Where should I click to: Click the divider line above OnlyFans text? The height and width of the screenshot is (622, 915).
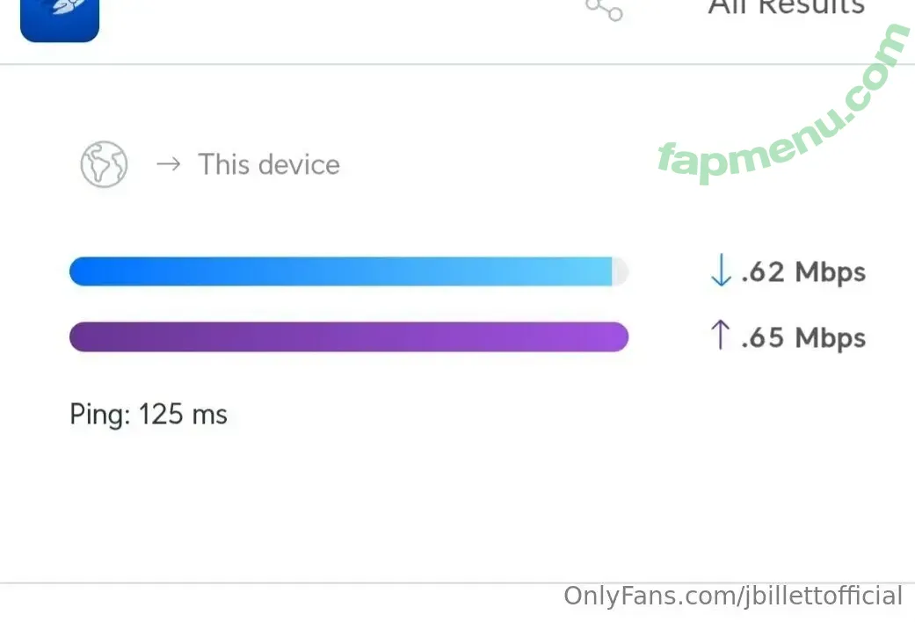[x=457, y=582]
